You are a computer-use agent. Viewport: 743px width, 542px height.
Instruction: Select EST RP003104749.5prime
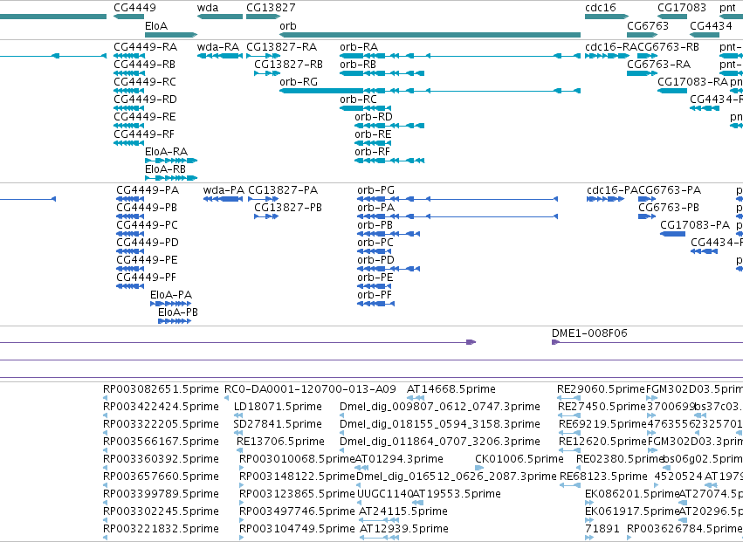[242, 538]
